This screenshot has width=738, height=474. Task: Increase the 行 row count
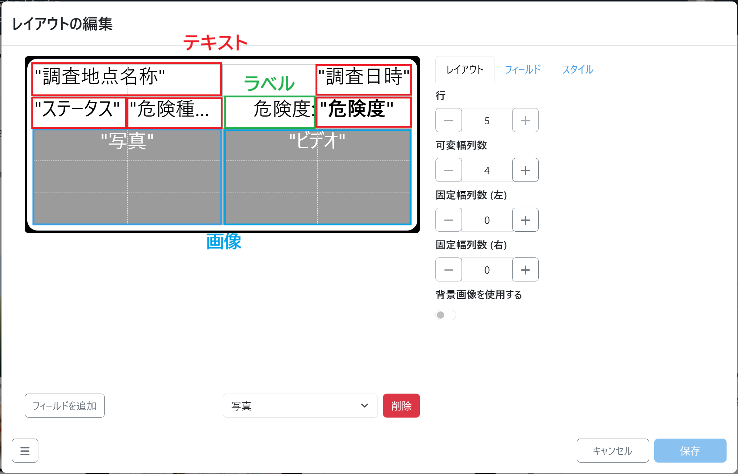pyautogui.click(x=525, y=120)
